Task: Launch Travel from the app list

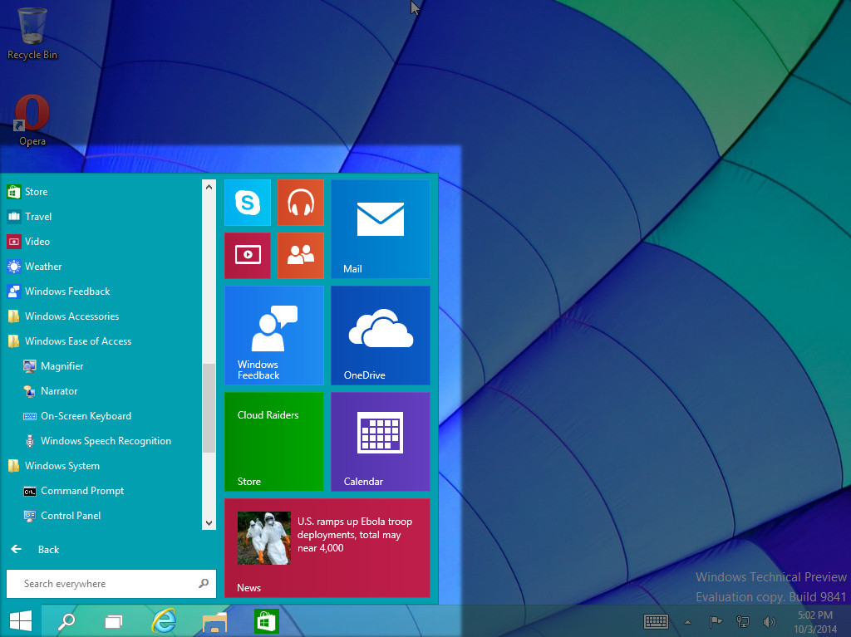Action: pos(103,217)
